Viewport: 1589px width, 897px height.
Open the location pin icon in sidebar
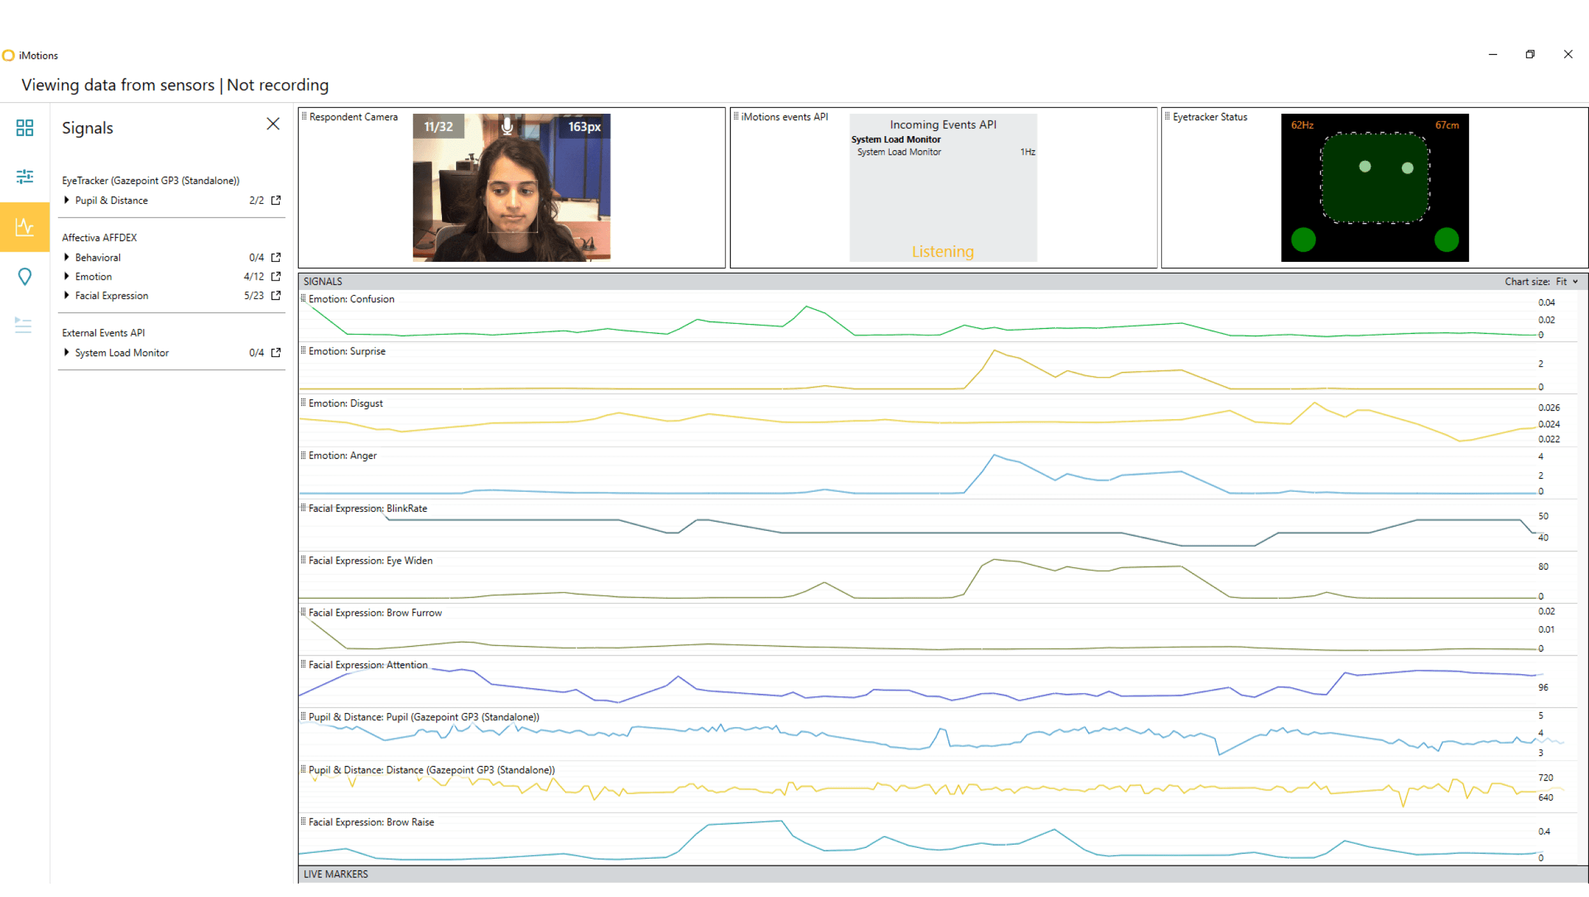click(x=24, y=277)
